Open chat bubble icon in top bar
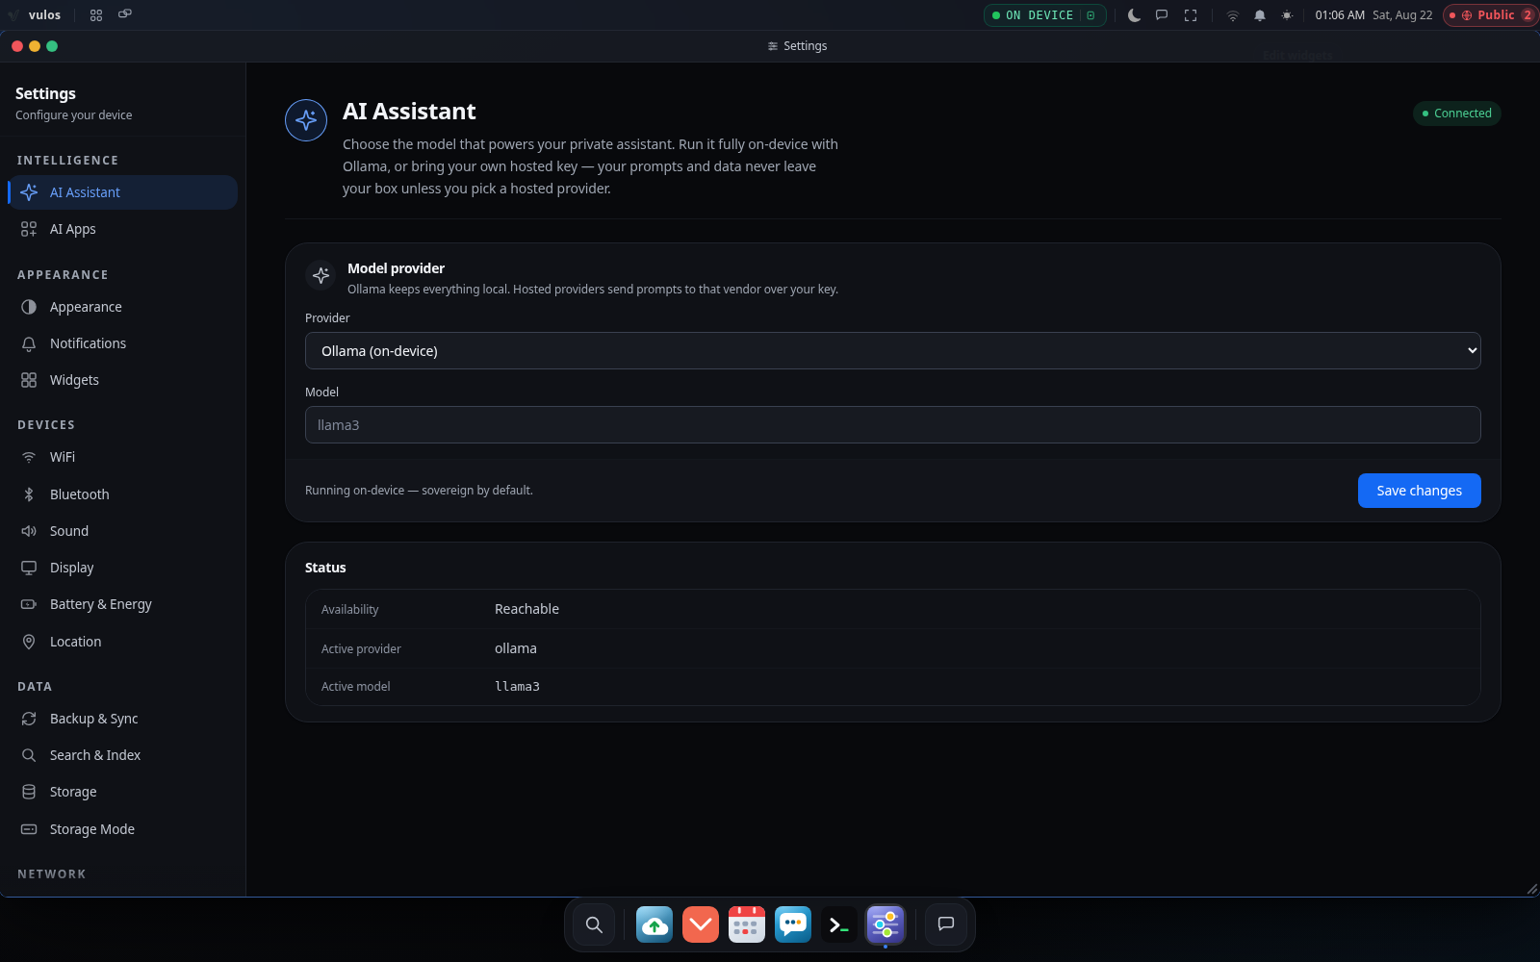This screenshot has height=962, width=1540. (1162, 15)
